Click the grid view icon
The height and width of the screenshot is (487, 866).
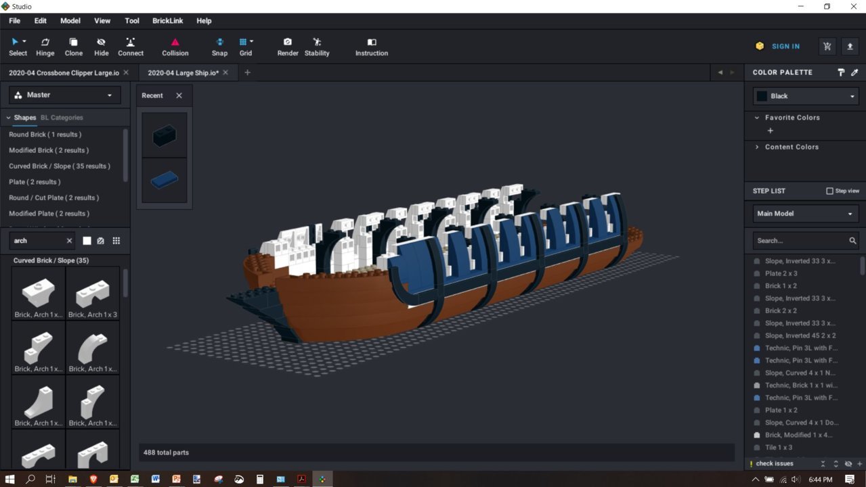click(x=116, y=241)
